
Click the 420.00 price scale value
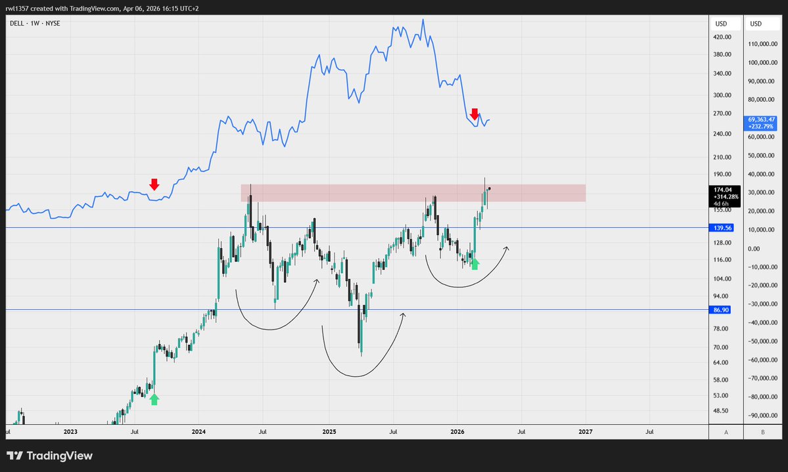click(722, 37)
